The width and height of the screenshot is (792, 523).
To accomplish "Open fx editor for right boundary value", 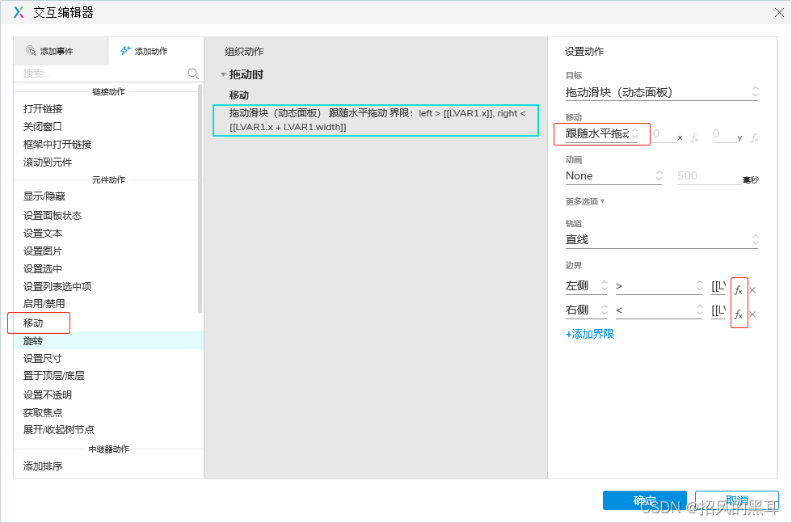I will point(739,314).
